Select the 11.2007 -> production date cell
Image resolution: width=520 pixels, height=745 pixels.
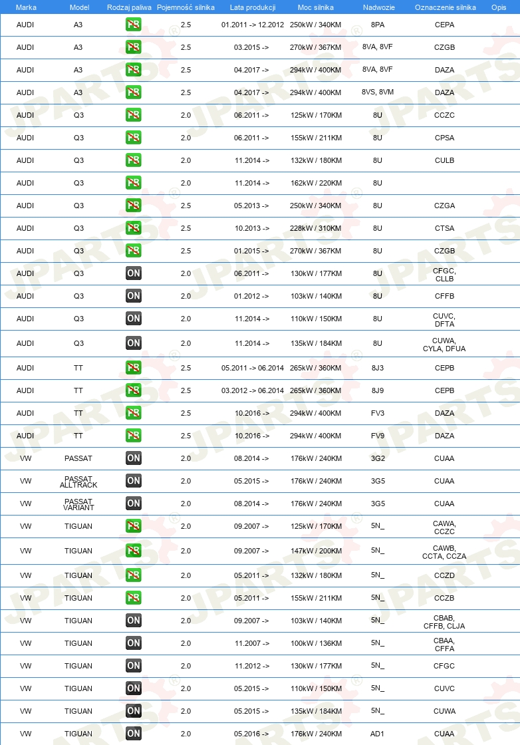coord(252,643)
